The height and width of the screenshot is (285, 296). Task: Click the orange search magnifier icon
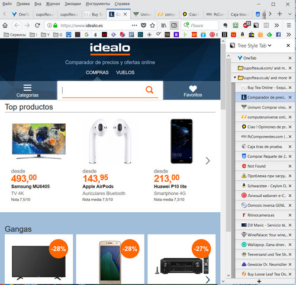click(x=149, y=90)
